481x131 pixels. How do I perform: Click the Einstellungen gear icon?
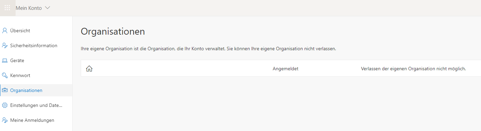tap(5, 105)
